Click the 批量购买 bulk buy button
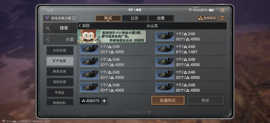The width and height of the screenshot is (270, 123). coord(168,100)
